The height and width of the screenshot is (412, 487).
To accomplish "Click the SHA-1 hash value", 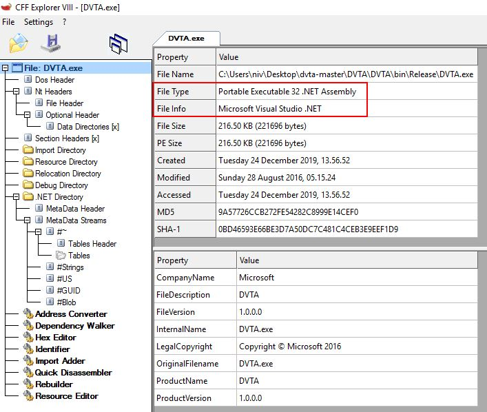I will click(x=308, y=229).
